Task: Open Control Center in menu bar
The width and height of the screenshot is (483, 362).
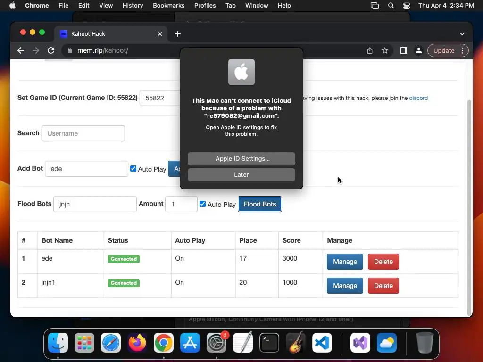Action: point(407,6)
